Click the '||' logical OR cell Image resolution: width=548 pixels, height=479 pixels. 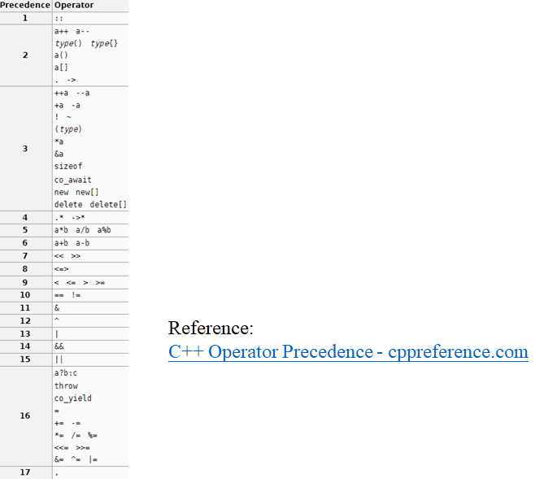coord(90,359)
